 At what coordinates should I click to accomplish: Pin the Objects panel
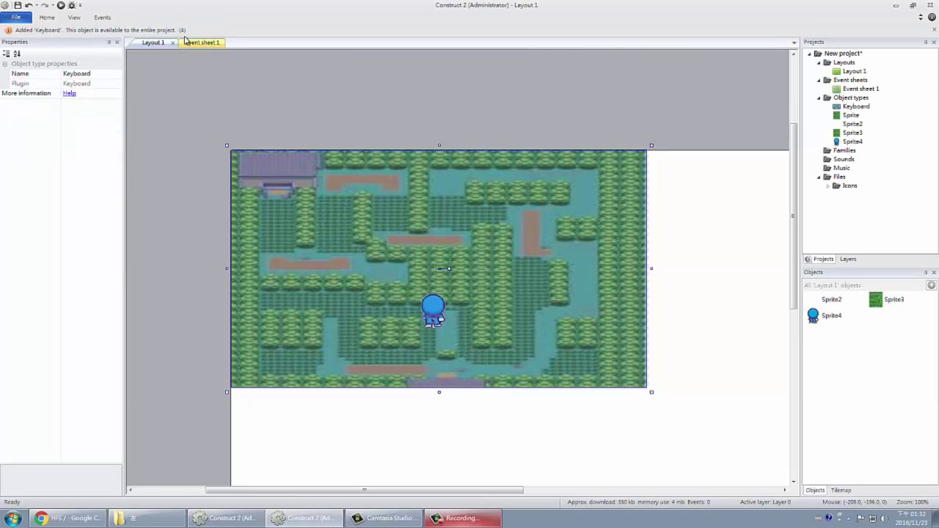[x=925, y=272]
